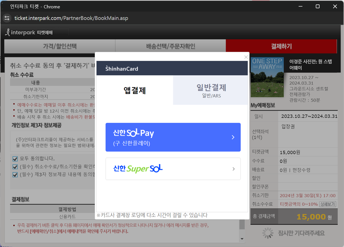Screen dimensions: 344x247
Task: Click the ONE STEP AWAY poster thumbnail
Action: point(267,77)
